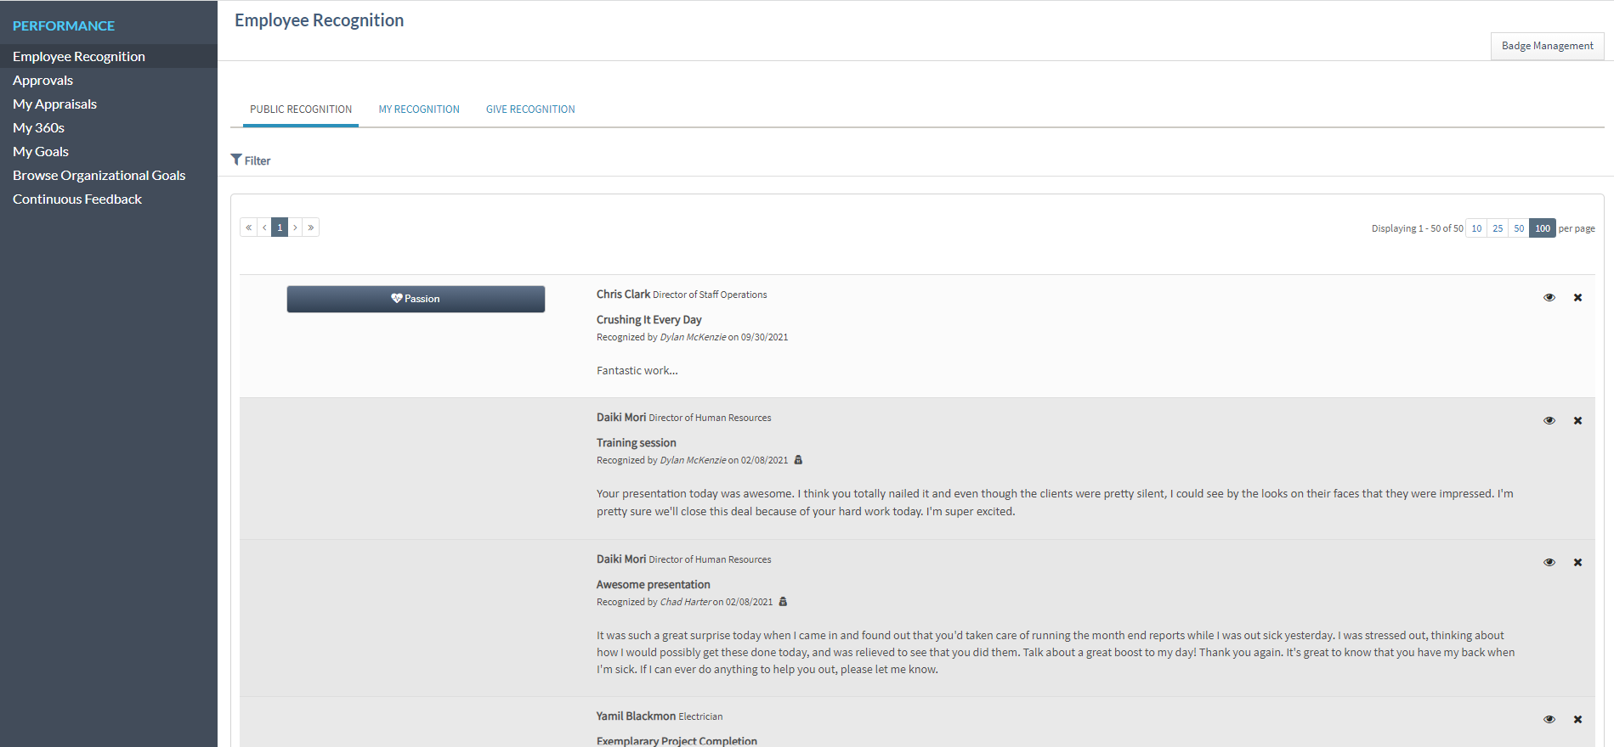
Task: Delete the Awesome presentation recognition entry
Action: [x=1577, y=563]
